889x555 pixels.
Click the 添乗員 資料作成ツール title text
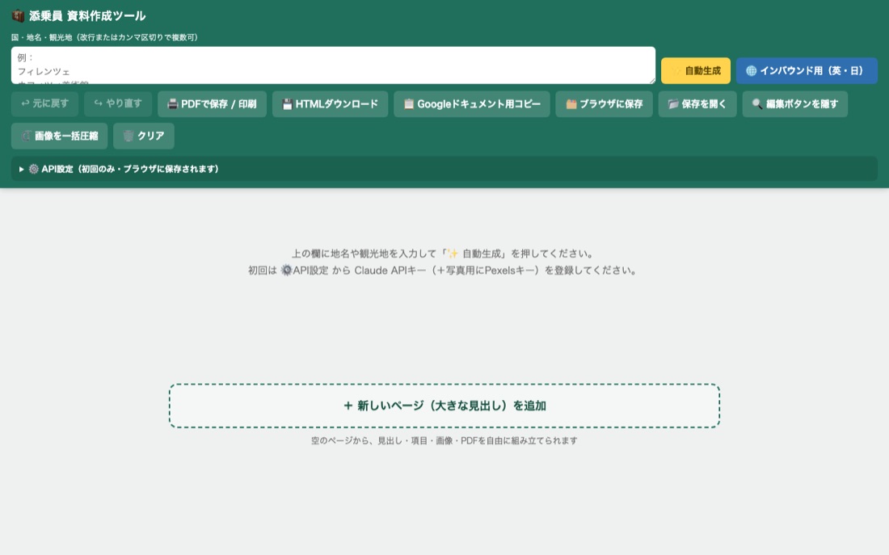87,16
